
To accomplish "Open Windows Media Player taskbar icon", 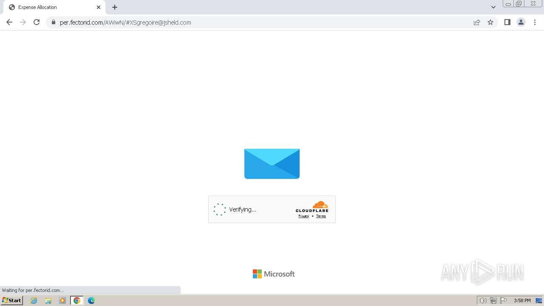I will pos(62,300).
